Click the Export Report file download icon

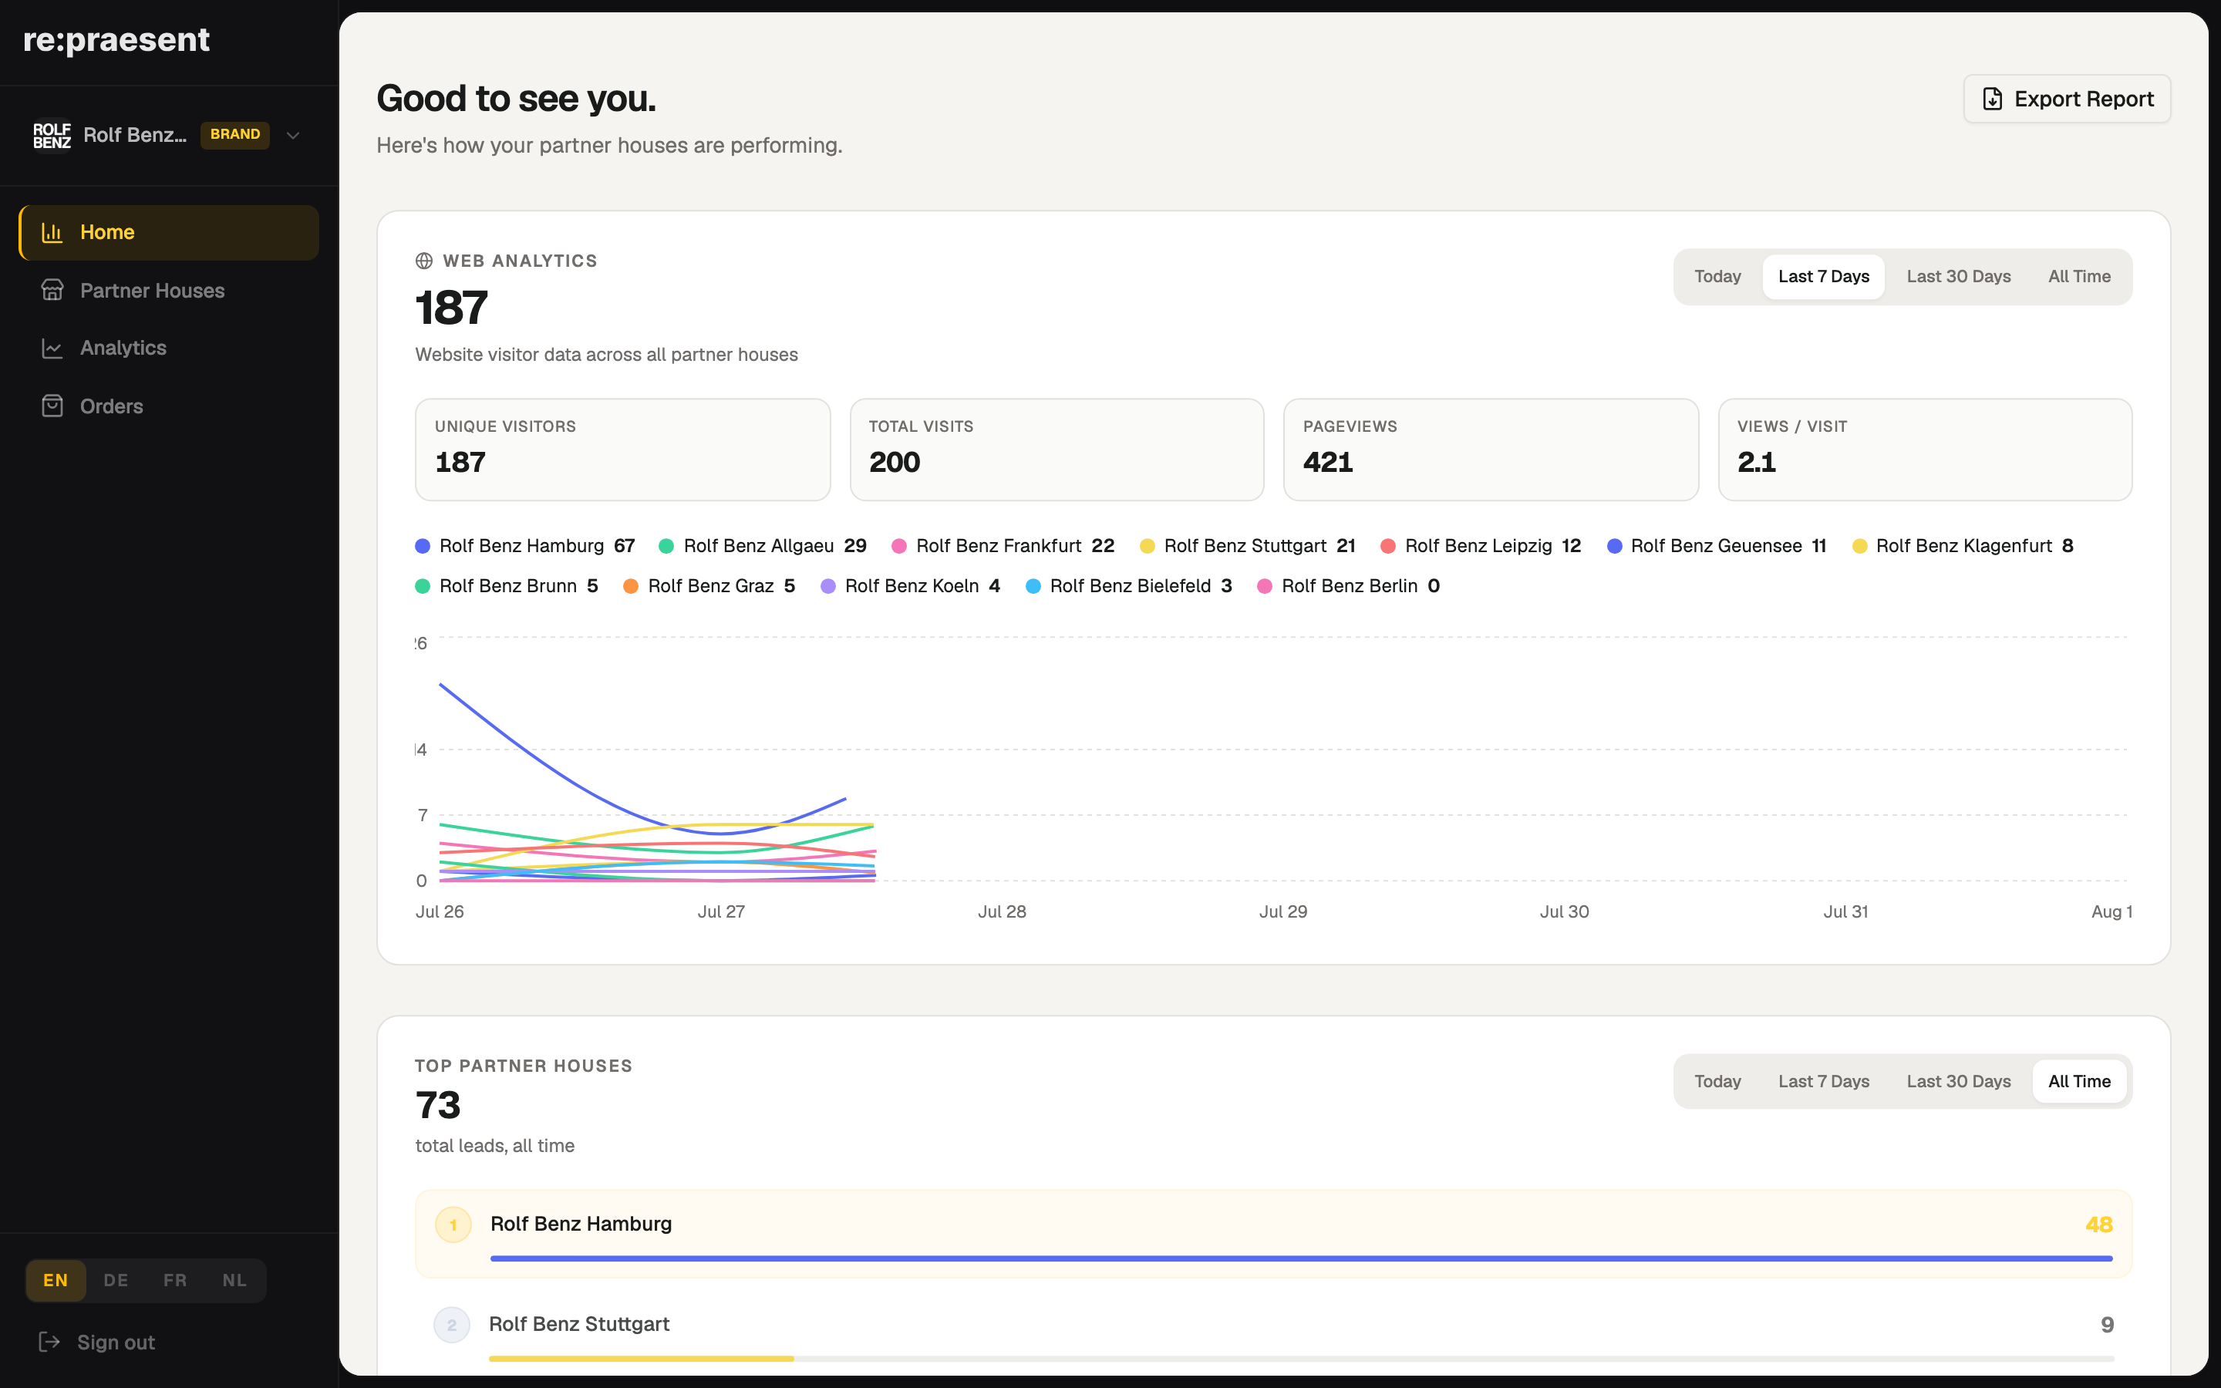(x=1991, y=99)
